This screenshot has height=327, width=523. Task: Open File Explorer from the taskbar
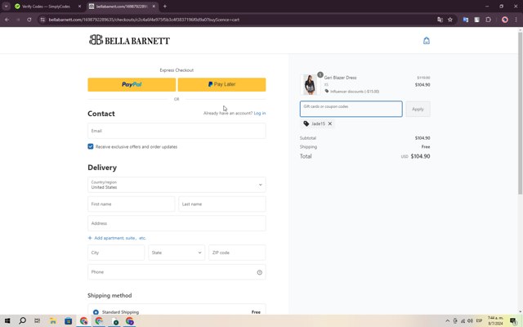click(x=53, y=321)
